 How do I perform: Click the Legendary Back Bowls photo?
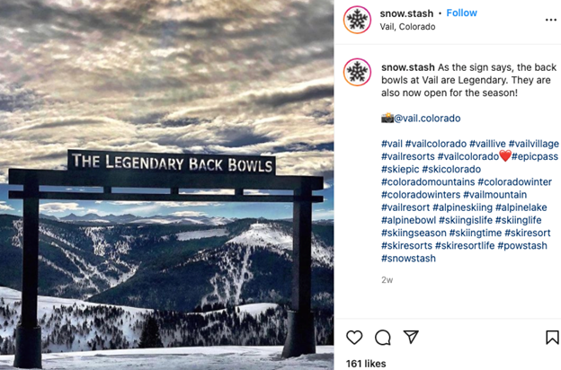[166, 185]
